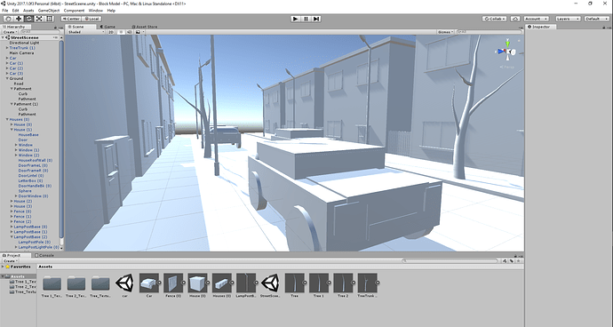This screenshot has height=327, width=613.
Task: Open the Layers dropdown
Action: [568, 19]
